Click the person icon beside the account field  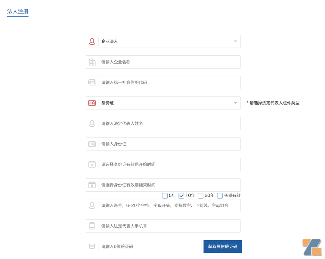pyautogui.click(x=92, y=205)
